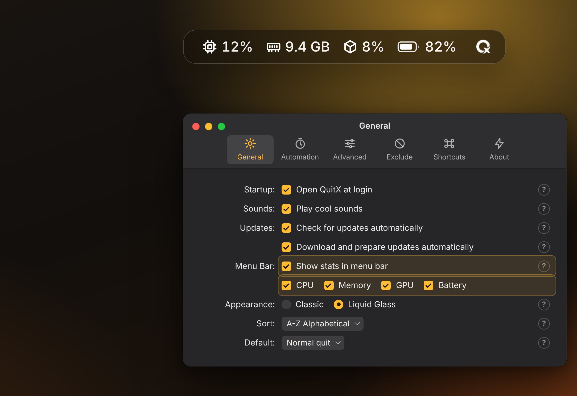Open help for Check for updates automatically
This screenshot has width=577, height=396.
tap(544, 228)
